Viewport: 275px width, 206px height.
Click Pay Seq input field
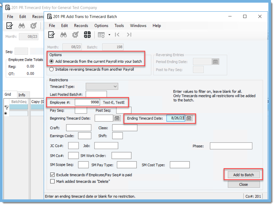(x=81, y=110)
